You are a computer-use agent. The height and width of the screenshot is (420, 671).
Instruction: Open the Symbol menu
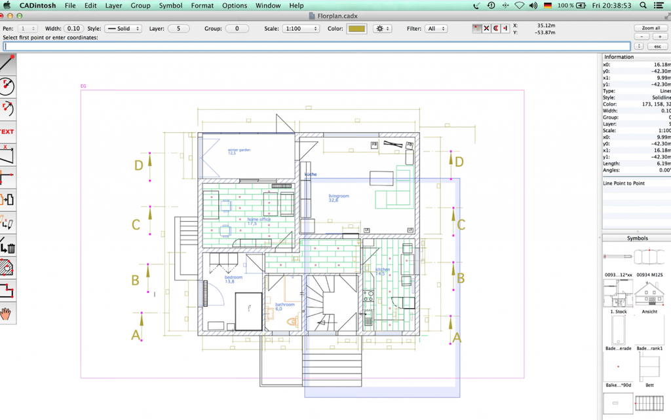pyautogui.click(x=170, y=5)
